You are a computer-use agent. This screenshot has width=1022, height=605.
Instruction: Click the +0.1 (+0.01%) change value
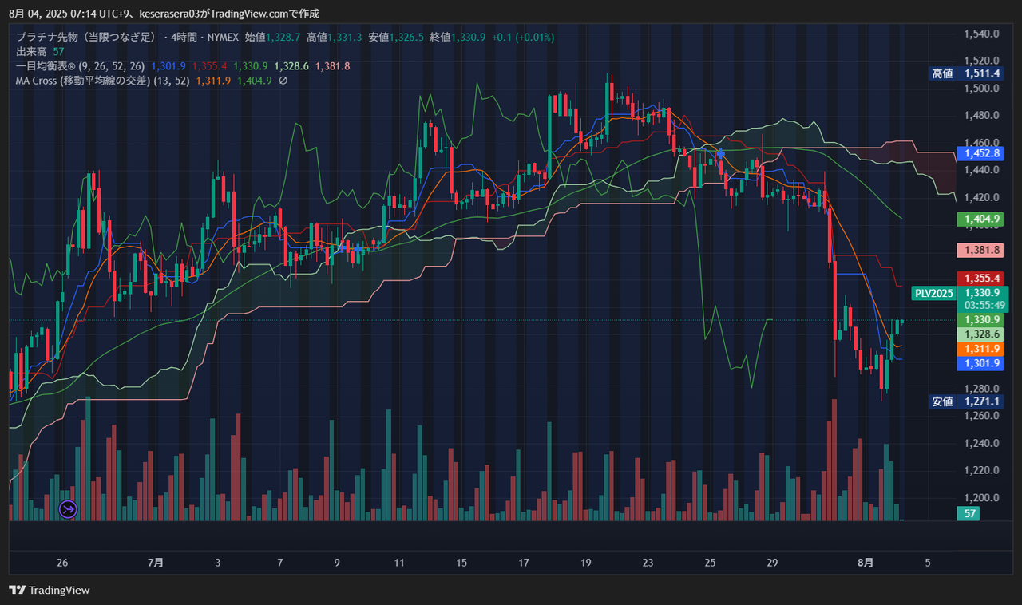click(522, 37)
